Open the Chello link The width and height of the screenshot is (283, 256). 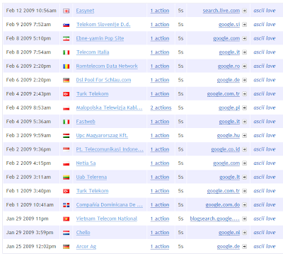(83, 233)
